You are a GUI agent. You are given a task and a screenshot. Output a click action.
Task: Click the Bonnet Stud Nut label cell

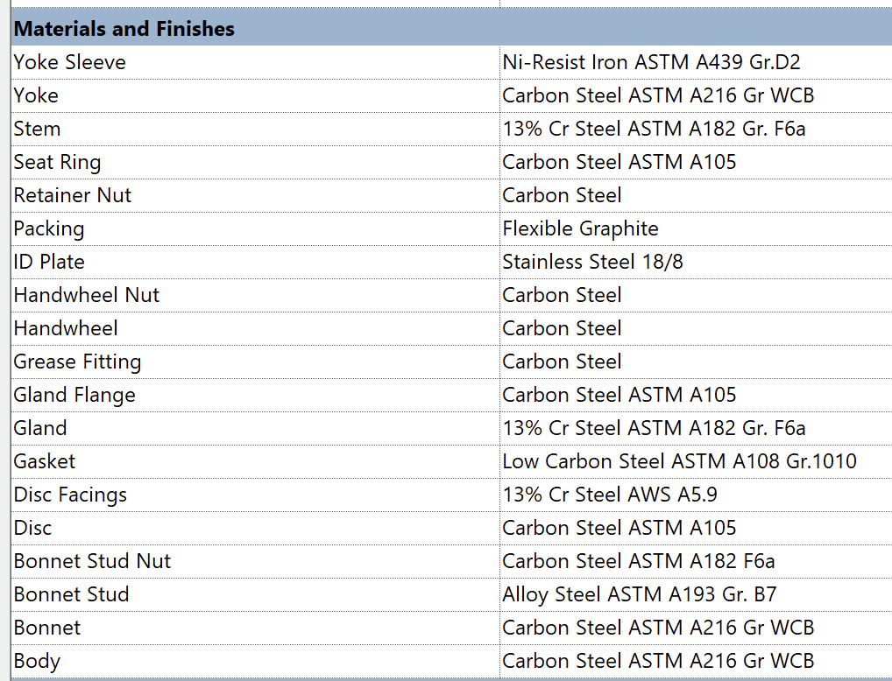tap(92, 561)
